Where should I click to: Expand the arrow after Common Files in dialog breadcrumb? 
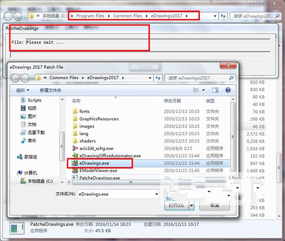tap(83, 78)
